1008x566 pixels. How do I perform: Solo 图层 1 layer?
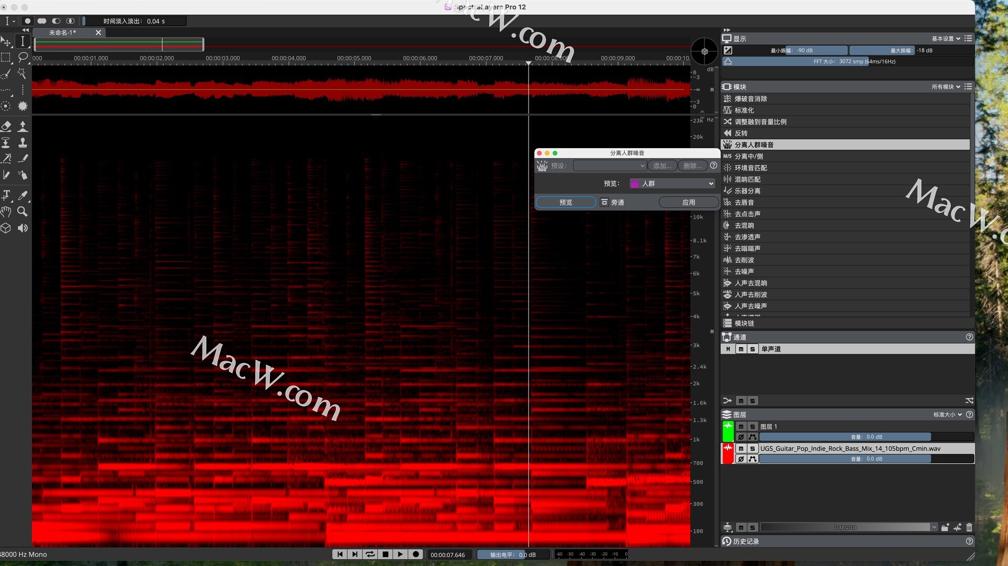752,426
